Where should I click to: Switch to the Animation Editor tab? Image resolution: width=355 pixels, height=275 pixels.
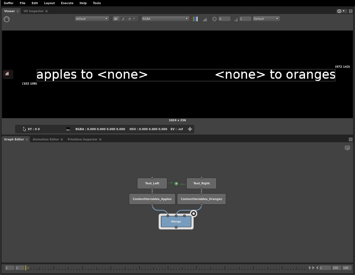click(x=46, y=139)
